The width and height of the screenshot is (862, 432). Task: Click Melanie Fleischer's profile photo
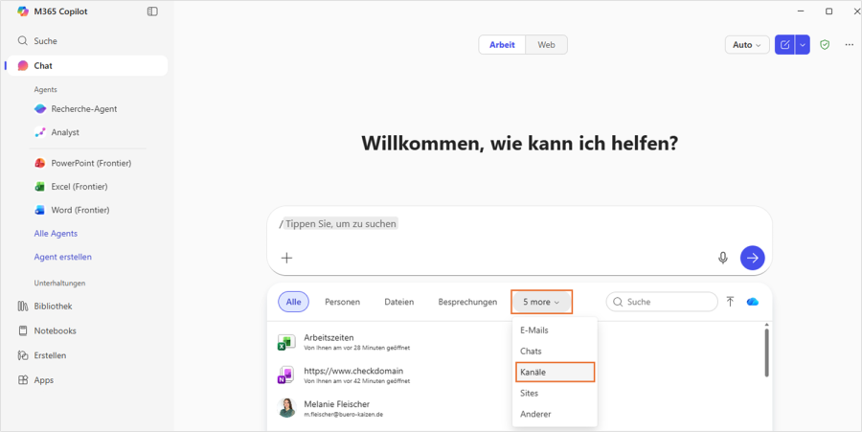point(287,408)
